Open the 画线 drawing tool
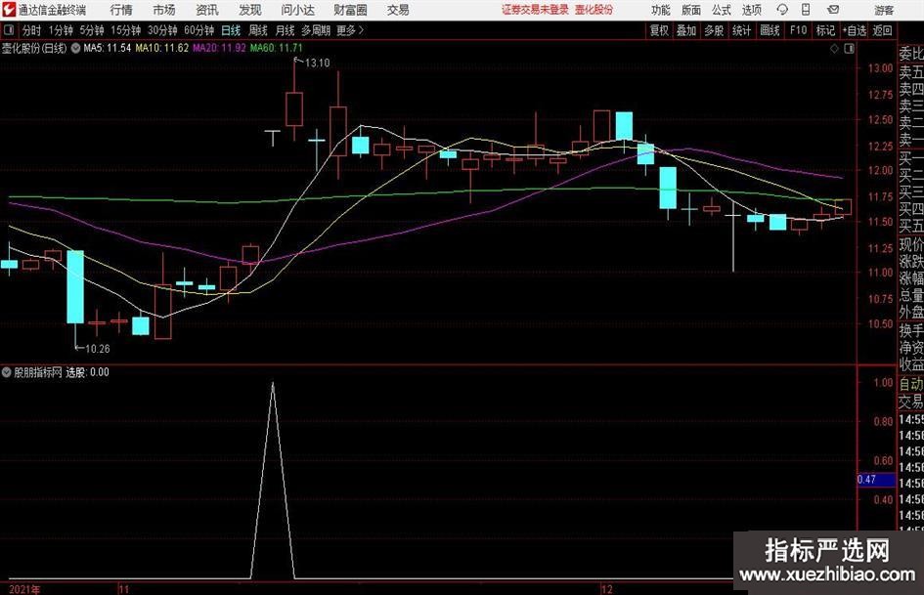Screen dimensions: 924x595 770,30
